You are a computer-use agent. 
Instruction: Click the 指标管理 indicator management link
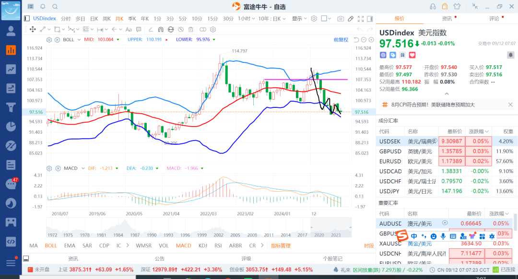(x=281, y=245)
